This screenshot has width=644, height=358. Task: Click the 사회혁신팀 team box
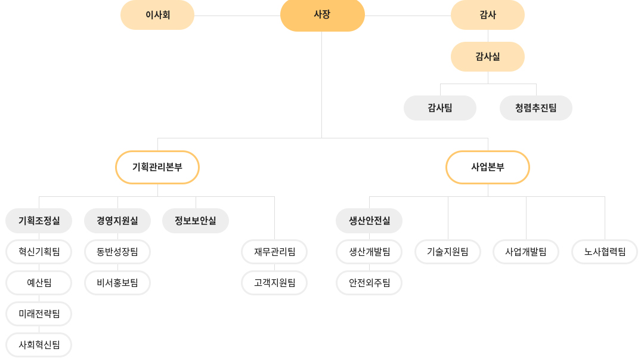39,345
